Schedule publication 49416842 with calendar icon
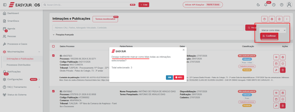Screen dimensions: 295x112 click(276, 99)
